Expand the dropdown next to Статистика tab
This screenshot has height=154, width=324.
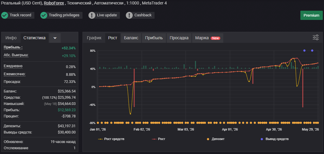coord(55,38)
